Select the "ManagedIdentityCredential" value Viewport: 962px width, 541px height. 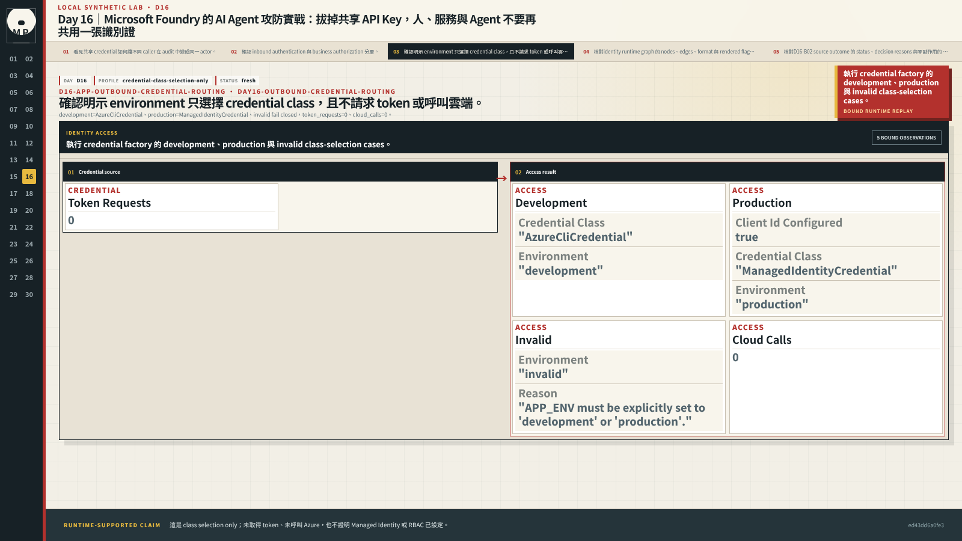click(x=816, y=271)
